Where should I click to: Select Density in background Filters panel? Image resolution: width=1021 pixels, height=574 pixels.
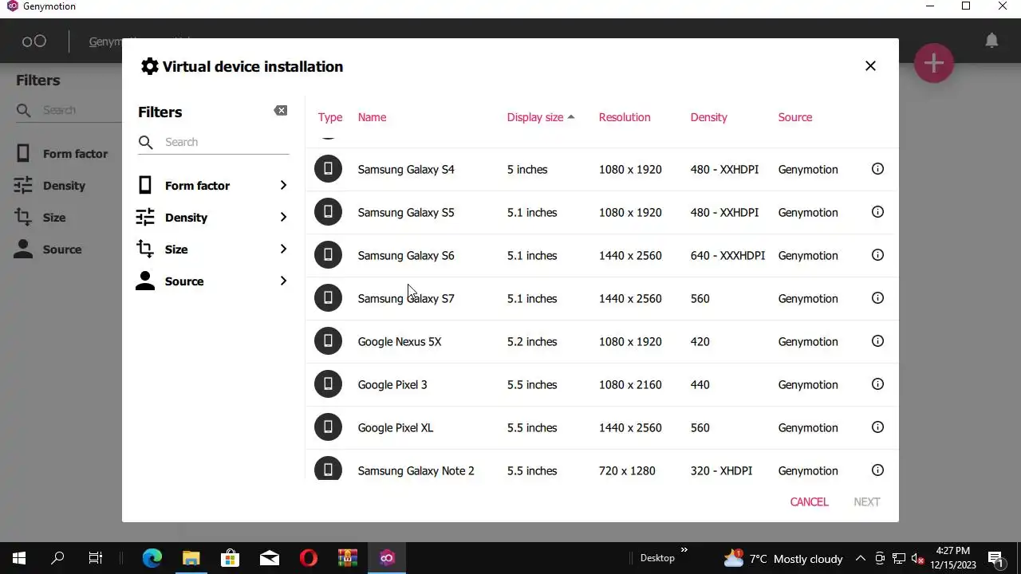[50, 186]
